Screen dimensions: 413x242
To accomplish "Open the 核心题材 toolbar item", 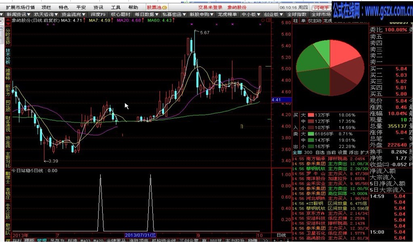I will click(x=121, y=14).
